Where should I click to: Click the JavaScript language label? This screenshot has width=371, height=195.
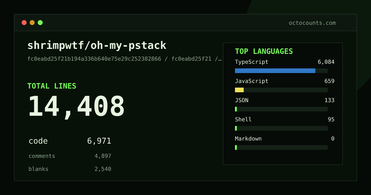click(252, 81)
